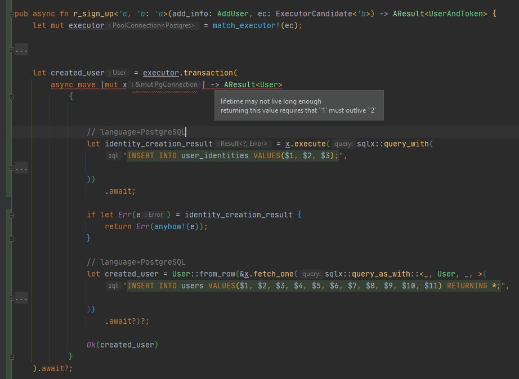Screen dimensions: 519x379
Task: Click the from_row method after User::
Action: click(x=217, y=274)
